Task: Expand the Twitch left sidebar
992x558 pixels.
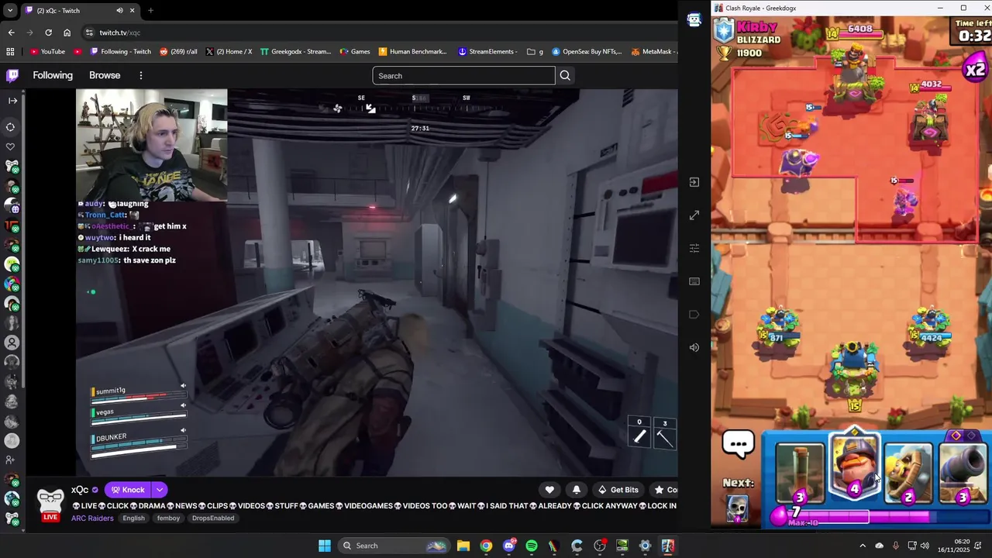Action: pyautogui.click(x=12, y=101)
